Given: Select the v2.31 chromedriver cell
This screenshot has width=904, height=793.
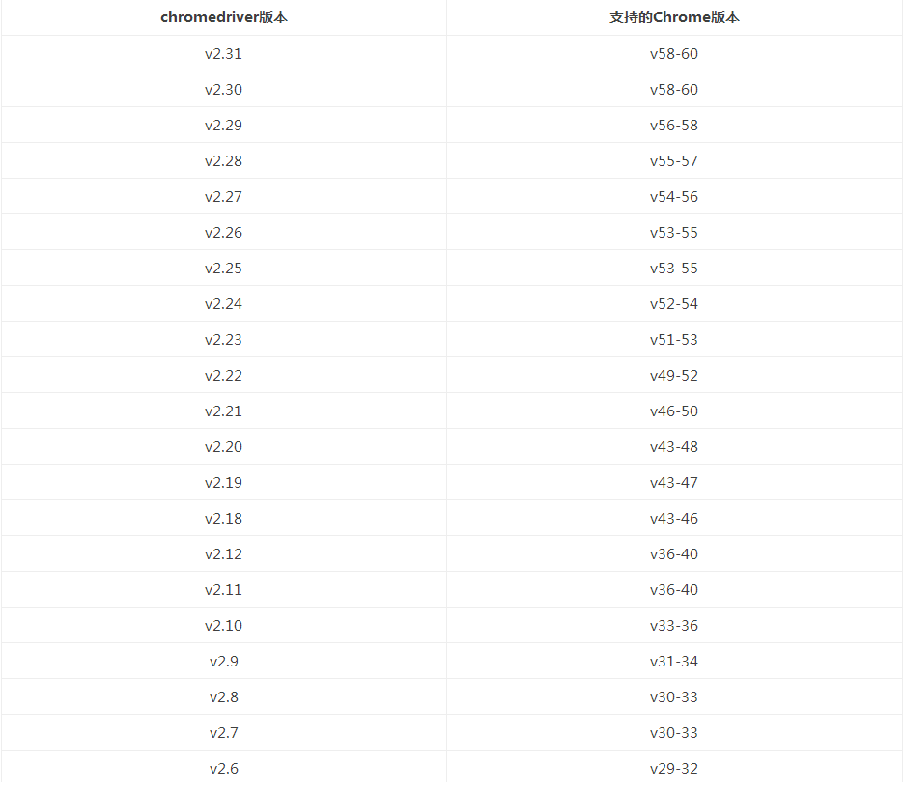Looking at the screenshot, I should point(223,54).
